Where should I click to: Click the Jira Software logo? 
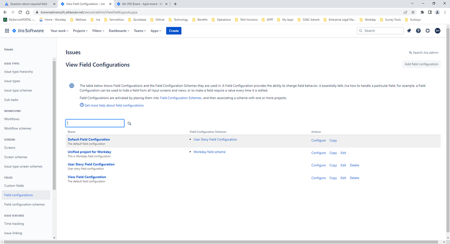point(28,31)
